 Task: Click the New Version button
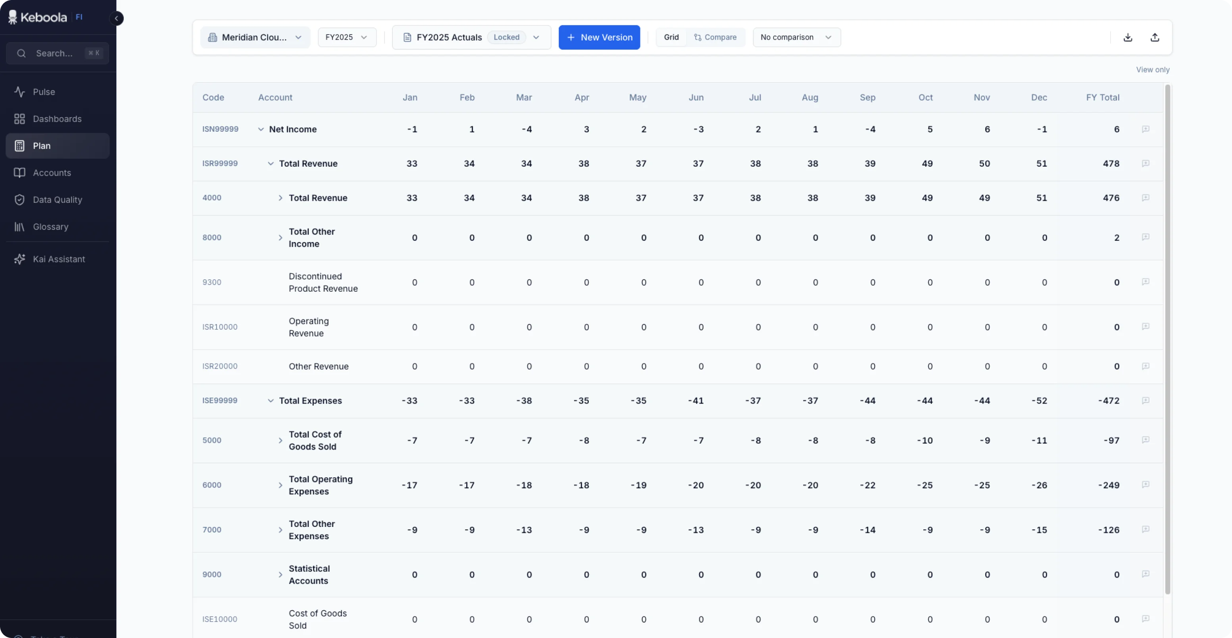[x=599, y=37]
